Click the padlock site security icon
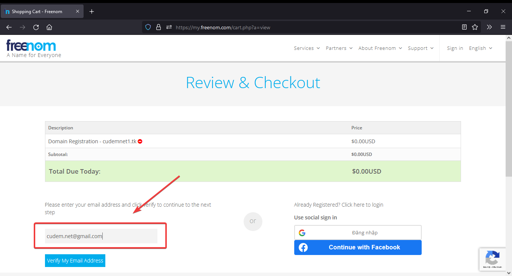The height and width of the screenshot is (276, 512). [x=159, y=27]
